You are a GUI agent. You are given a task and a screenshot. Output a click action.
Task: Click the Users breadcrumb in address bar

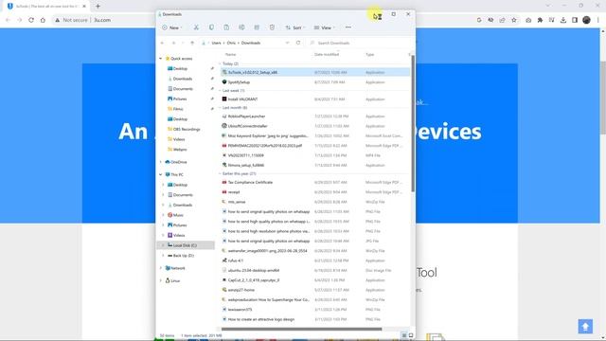(x=216, y=43)
